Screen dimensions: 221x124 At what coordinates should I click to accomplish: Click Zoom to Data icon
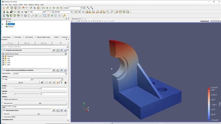[79, 12]
